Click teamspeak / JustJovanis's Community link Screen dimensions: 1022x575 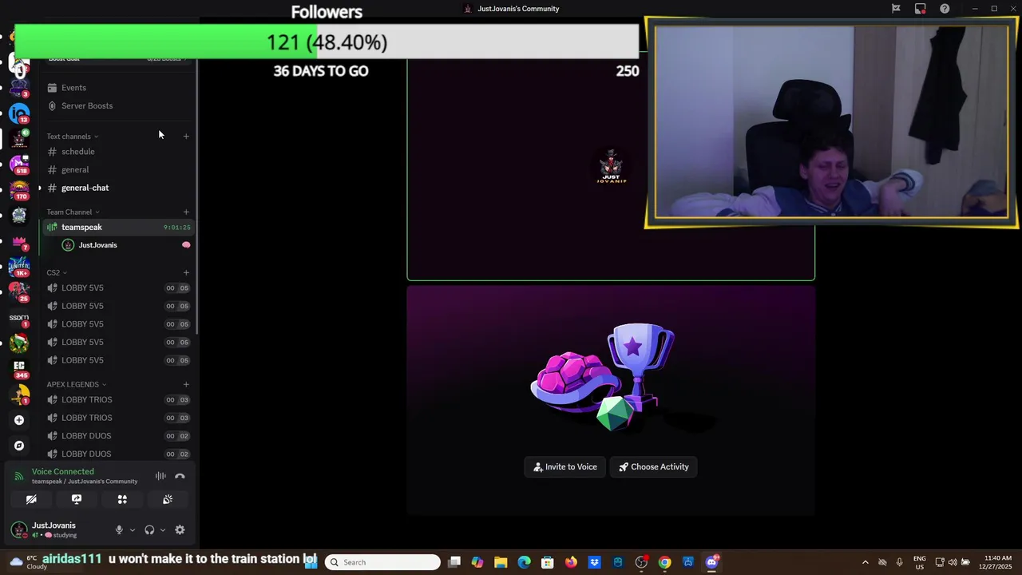[85, 482]
